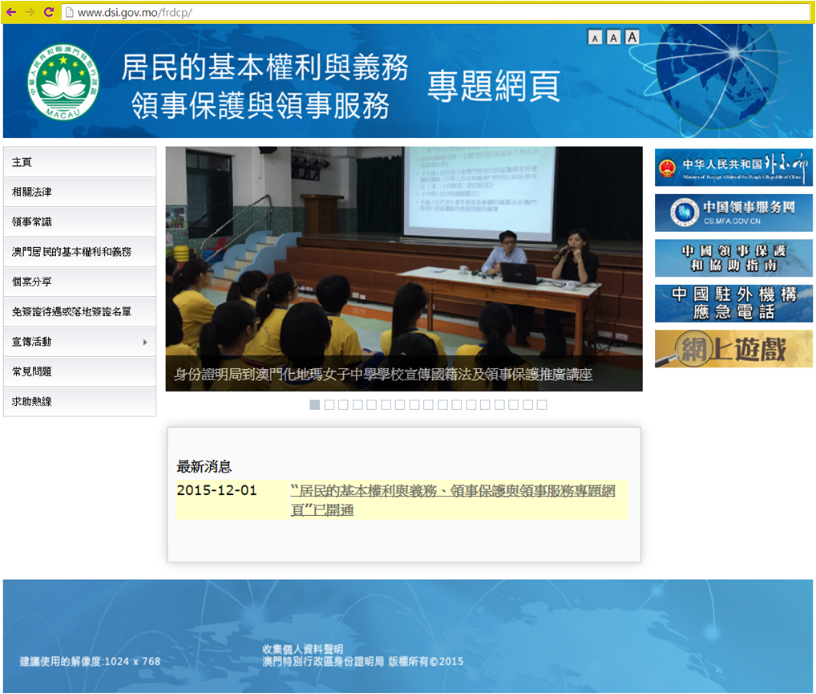Select the medium font size A button
The height and width of the screenshot is (694, 816).
coord(613,38)
